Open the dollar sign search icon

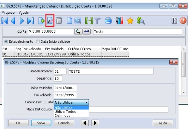click(x=141, y=21)
